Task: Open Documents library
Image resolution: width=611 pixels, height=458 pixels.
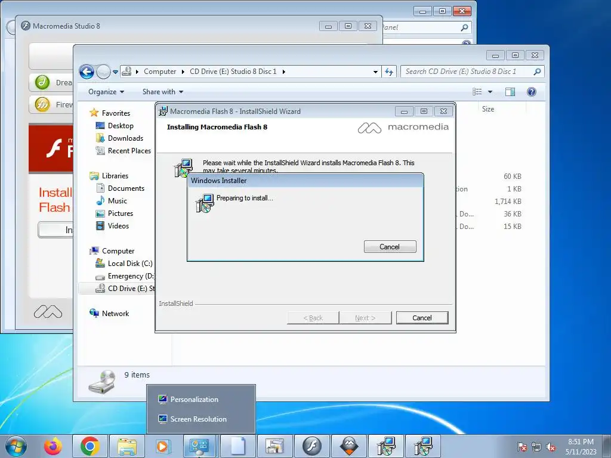Action: click(x=126, y=188)
